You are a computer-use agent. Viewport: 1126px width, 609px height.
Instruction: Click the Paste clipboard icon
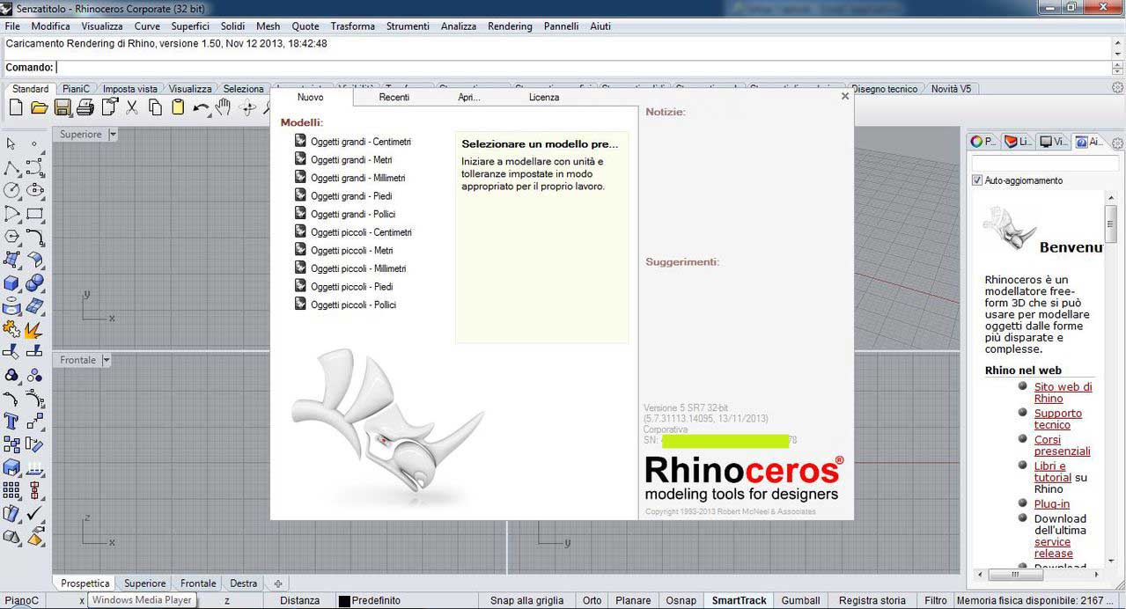click(x=178, y=107)
